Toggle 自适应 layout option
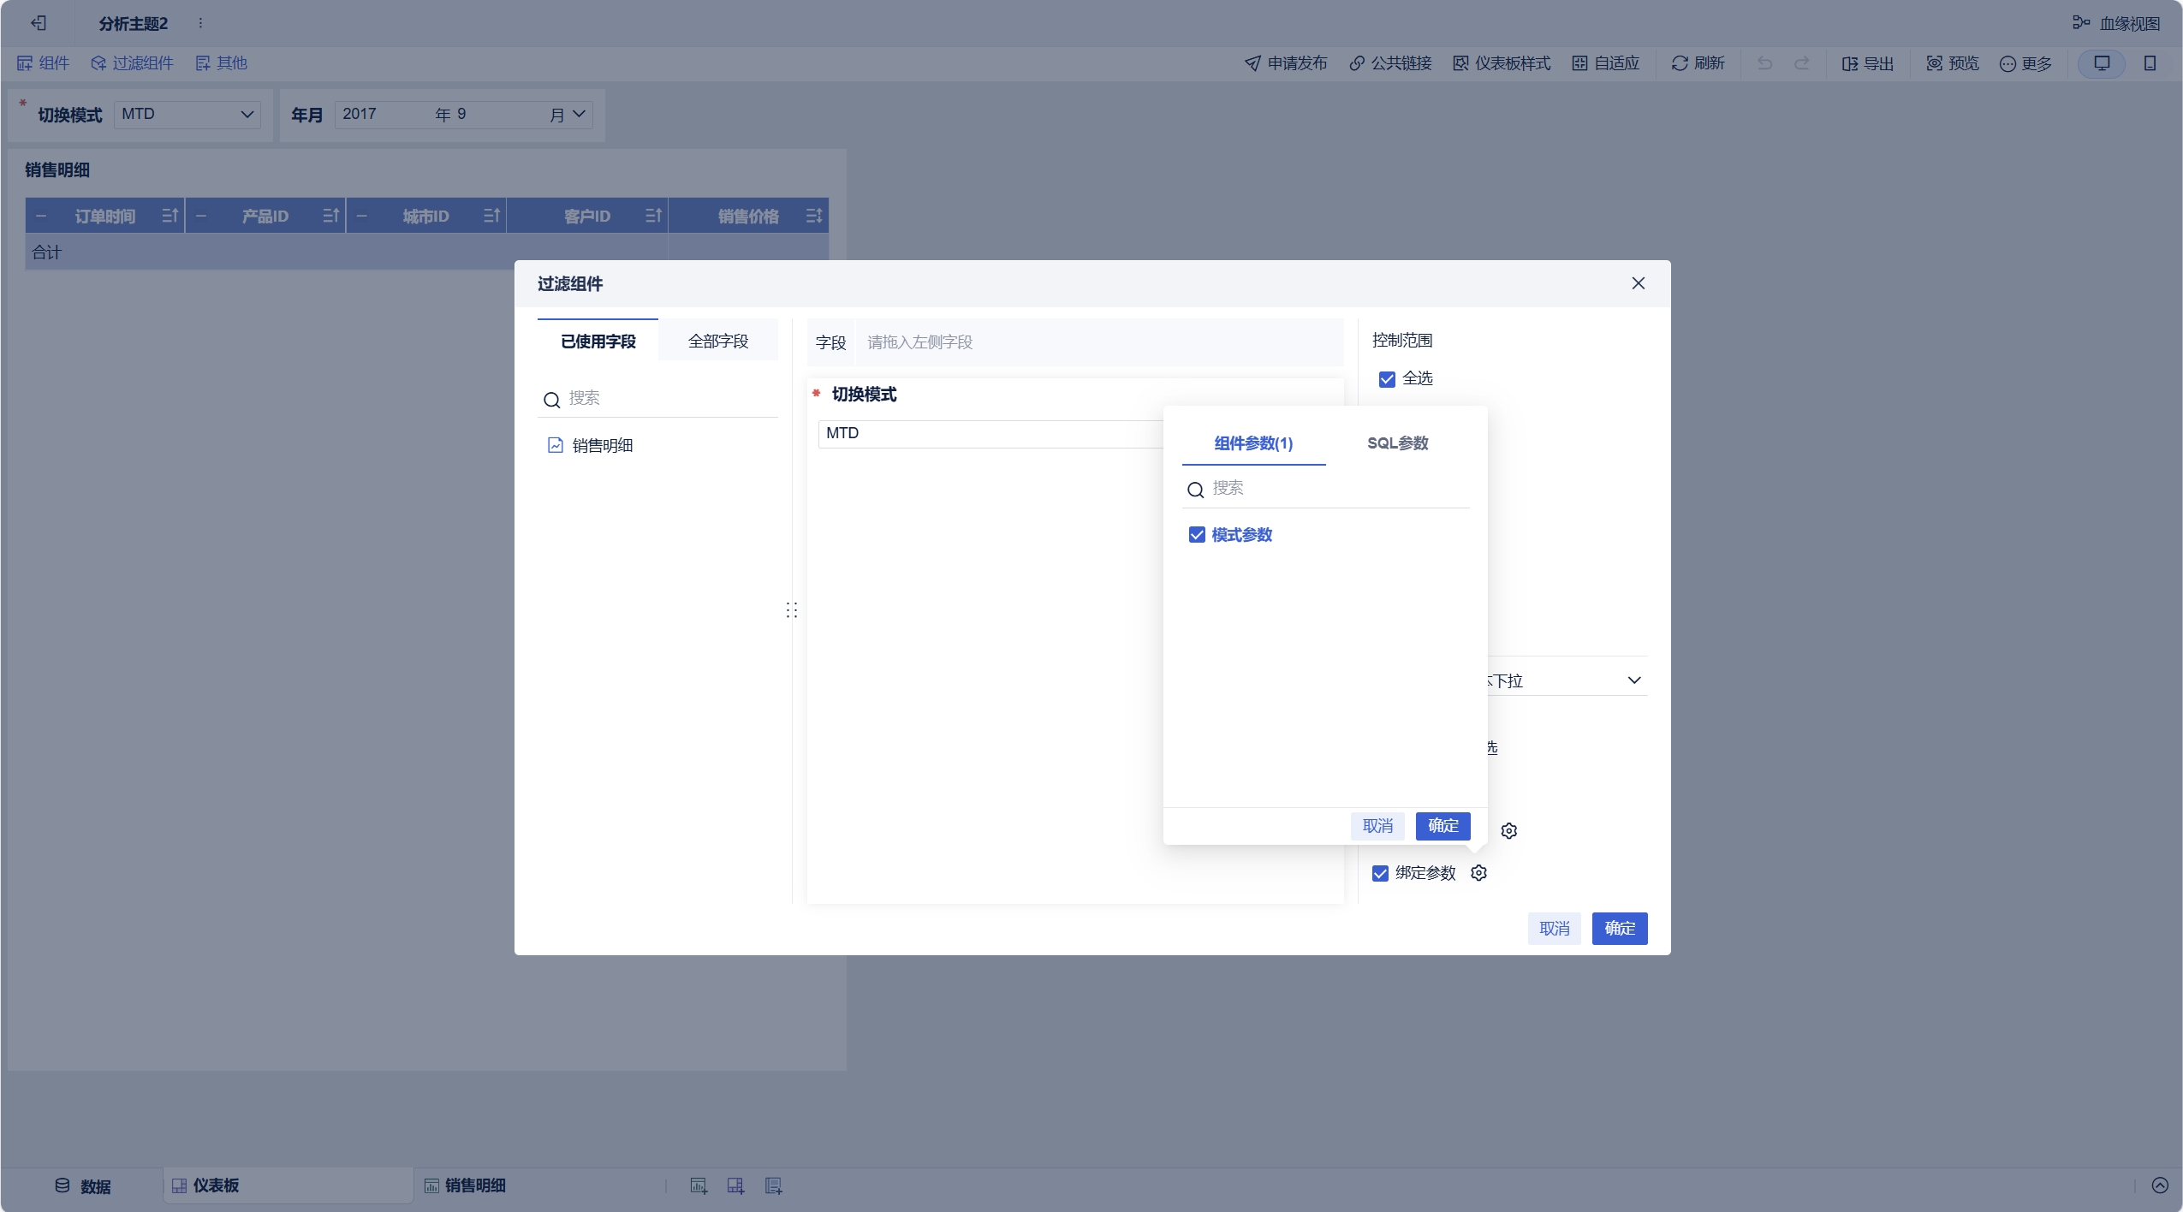Viewport: 2183px width, 1212px height. coord(1605,63)
